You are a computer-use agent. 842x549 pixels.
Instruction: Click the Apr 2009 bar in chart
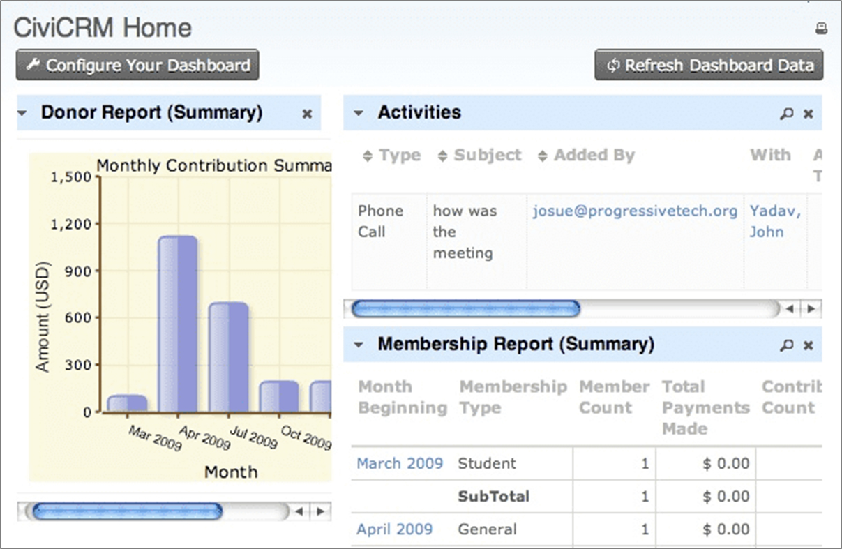click(177, 324)
